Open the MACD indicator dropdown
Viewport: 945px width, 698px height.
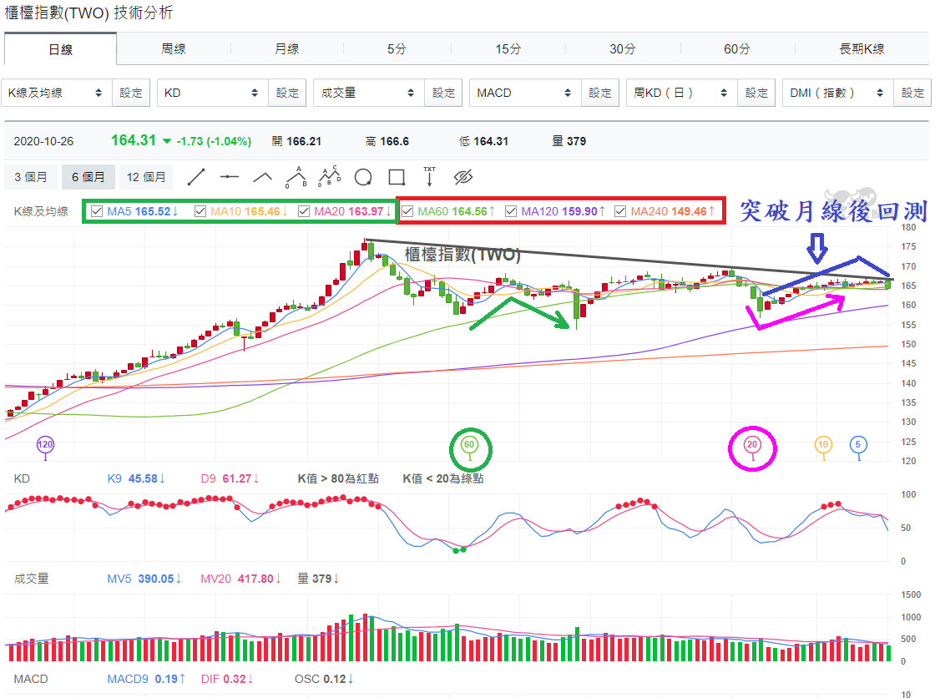[x=525, y=93]
